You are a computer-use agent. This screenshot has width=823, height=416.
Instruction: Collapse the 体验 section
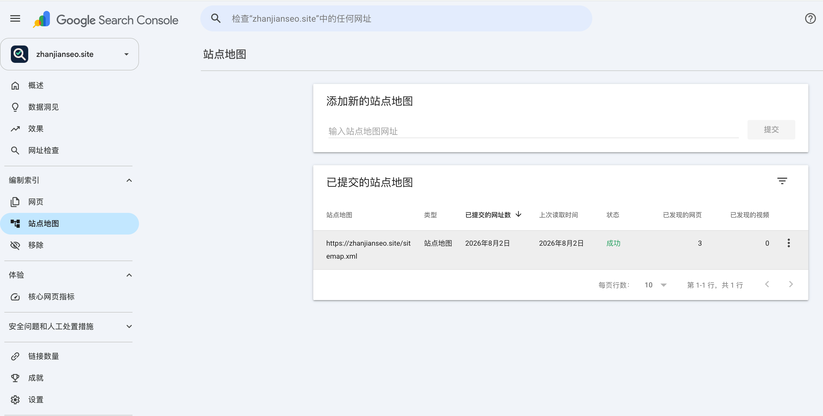[x=129, y=275]
